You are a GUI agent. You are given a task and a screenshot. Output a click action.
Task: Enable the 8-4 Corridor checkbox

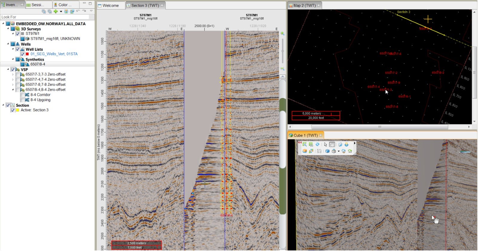point(23,95)
